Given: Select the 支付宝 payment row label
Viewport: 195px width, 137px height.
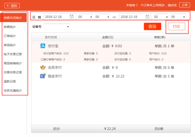Looking at the screenshot, I should pyautogui.click(x=53, y=46).
